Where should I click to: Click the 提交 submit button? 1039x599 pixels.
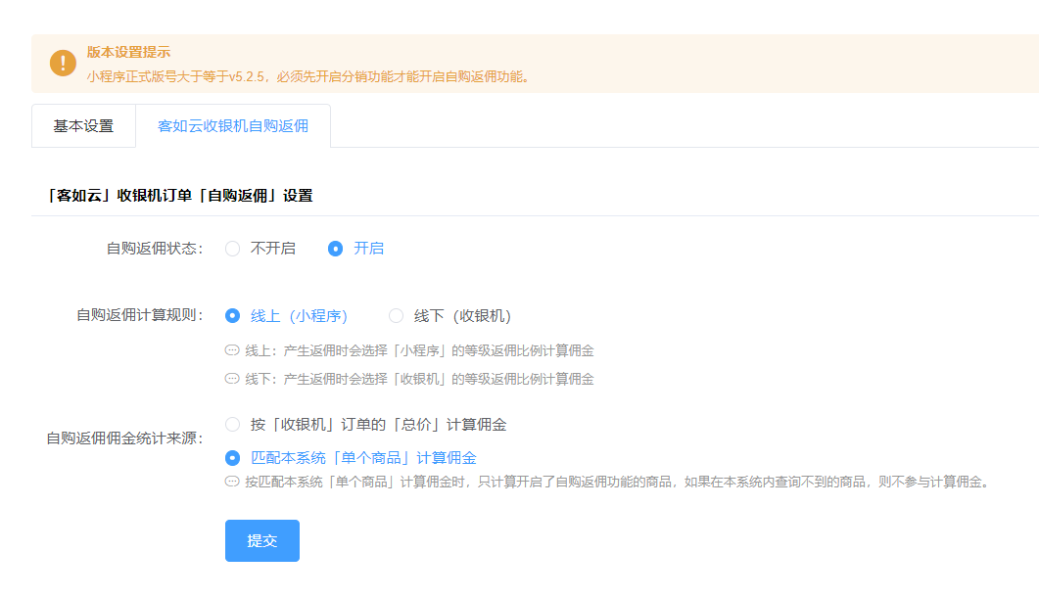pyautogui.click(x=262, y=540)
